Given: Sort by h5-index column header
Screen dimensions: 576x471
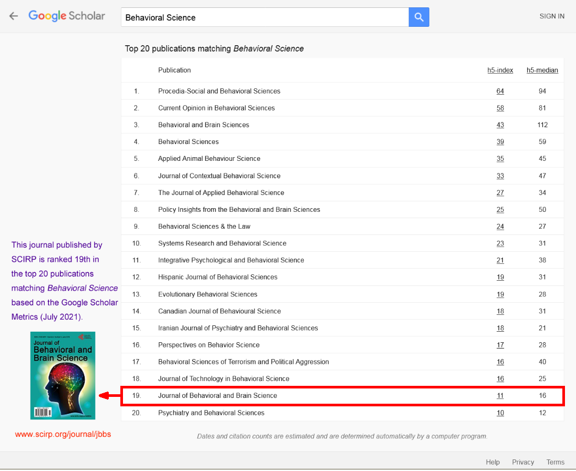Looking at the screenshot, I should tap(500, 70).
